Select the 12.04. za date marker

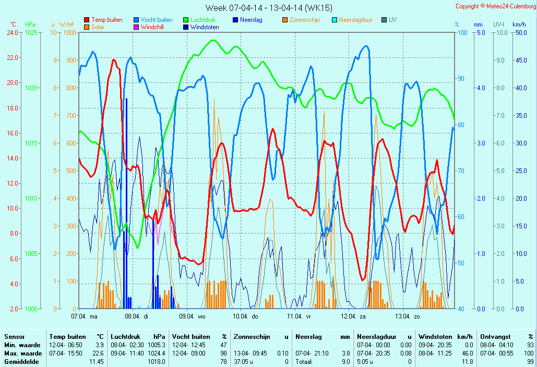[x=353, y=316]
